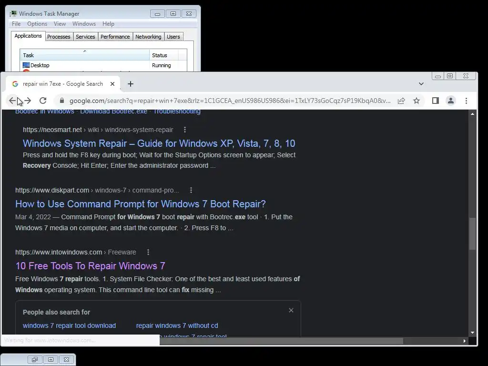The image size is (488, 366).
Task: Open a new Chrome tab
Action: coord(131,84)
